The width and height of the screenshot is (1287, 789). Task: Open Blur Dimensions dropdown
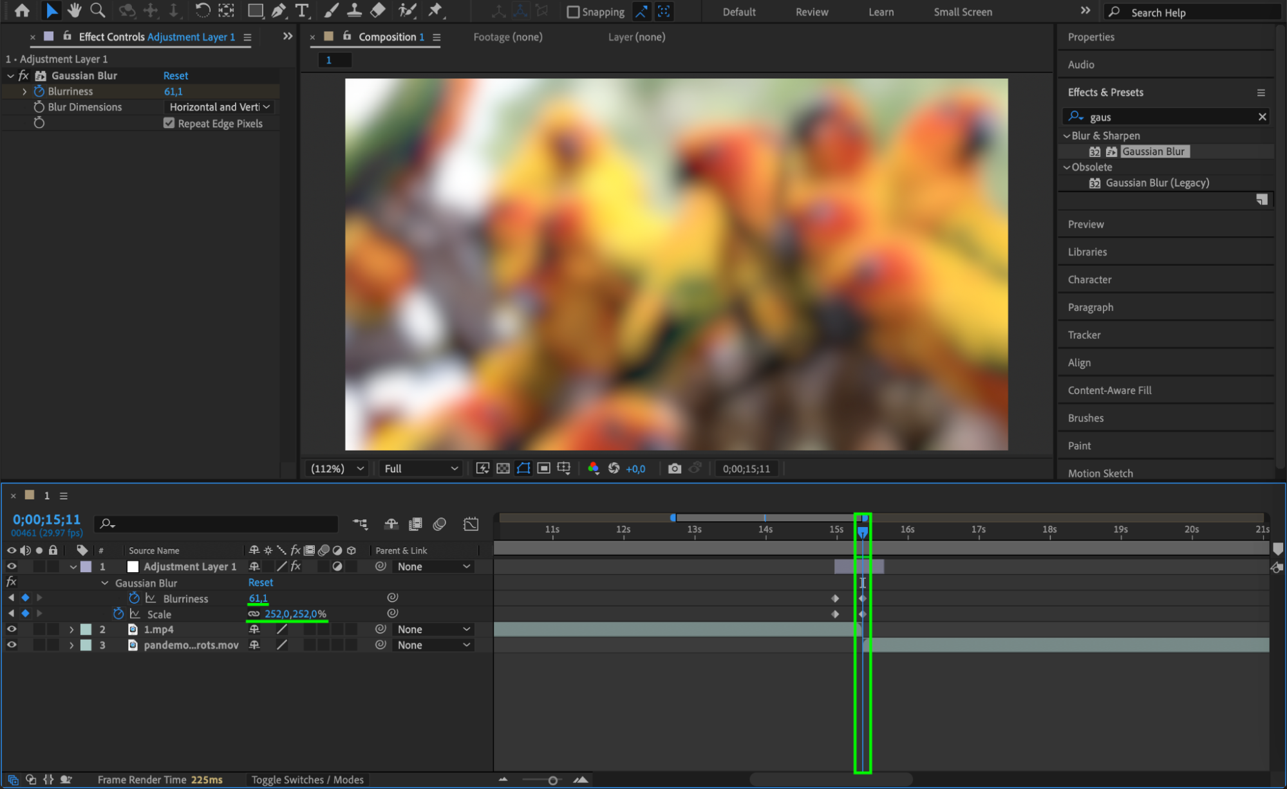pos(219,107)
